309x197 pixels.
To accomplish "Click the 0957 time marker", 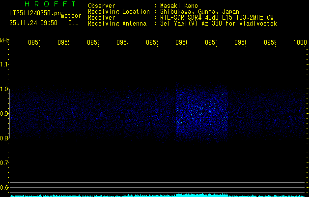I will (x=211, y=42).
